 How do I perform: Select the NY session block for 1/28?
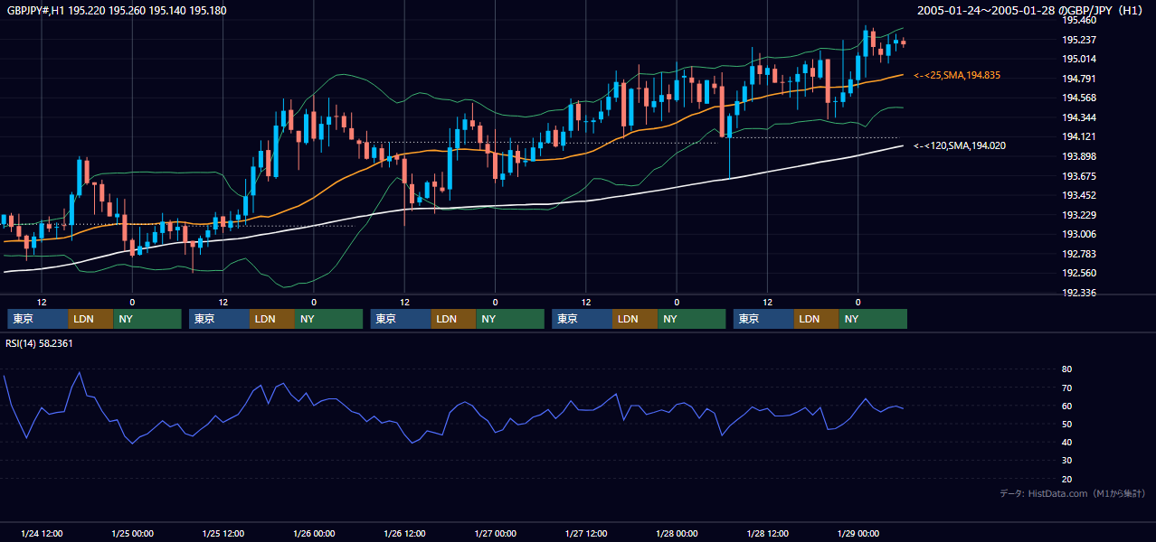(x=874, y=319)
